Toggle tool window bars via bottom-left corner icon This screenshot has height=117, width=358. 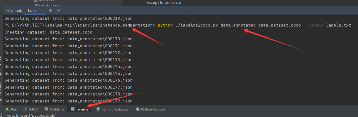click(x=1, y=115)
